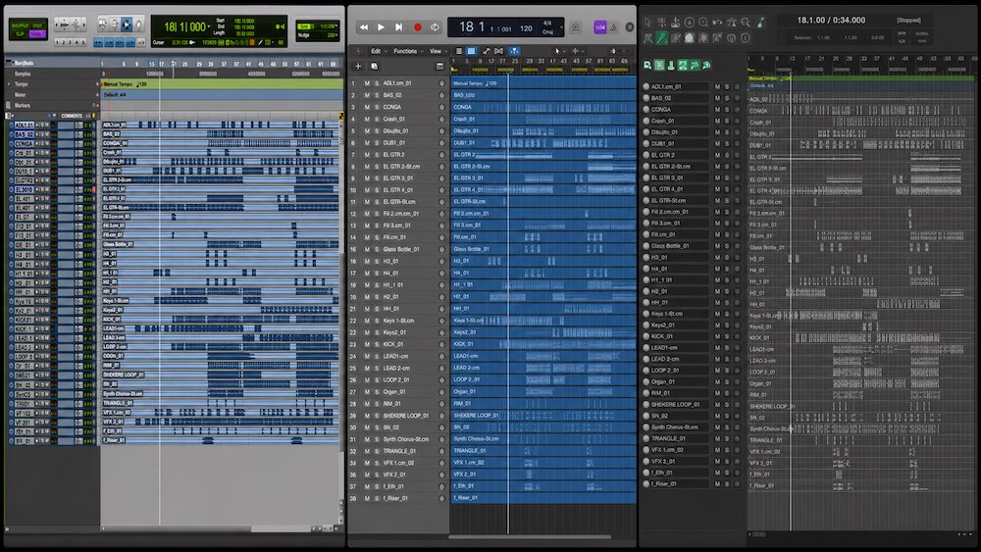The width and height of the screenshot is (981, 552).
Task: Click the COMMENTS column header in Pro Tools
Action: coord(72,116)
